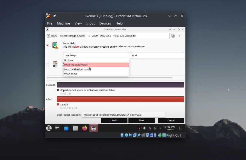
Task: Select the Erase disk radio button
Action: tap(48, 45)
